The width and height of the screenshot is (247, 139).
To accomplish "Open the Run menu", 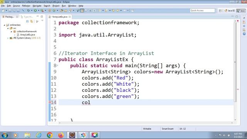I will pos(64,6).
